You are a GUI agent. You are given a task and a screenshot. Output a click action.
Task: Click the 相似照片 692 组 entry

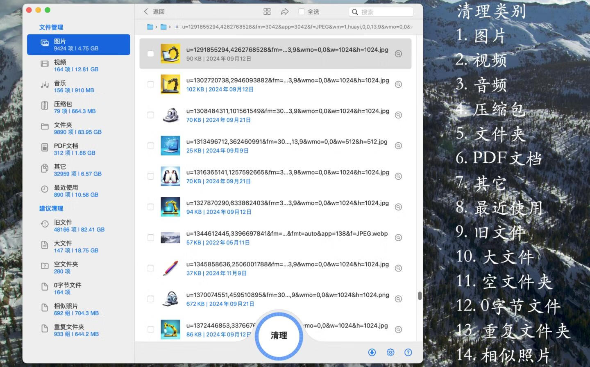click(79, 310)
